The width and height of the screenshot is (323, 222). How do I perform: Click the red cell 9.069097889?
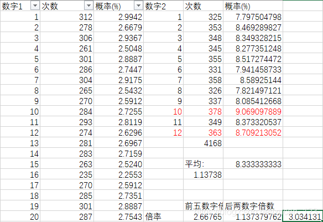pos(253,111)
